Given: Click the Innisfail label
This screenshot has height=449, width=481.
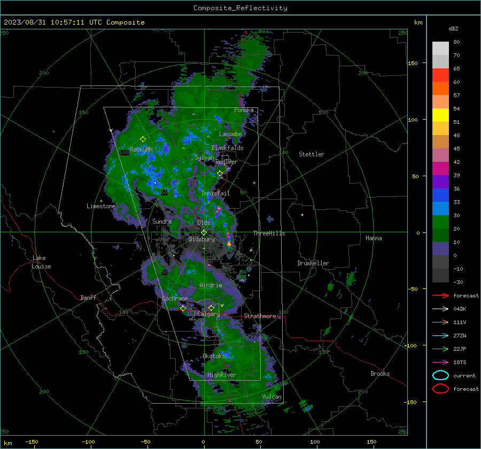Looking at the screenshot, I should [x=215, y=193].
